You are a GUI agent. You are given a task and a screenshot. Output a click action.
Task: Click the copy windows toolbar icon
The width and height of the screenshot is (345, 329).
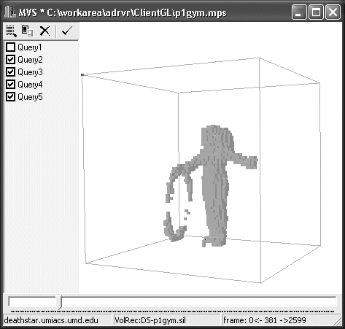(x=27, y=31)
